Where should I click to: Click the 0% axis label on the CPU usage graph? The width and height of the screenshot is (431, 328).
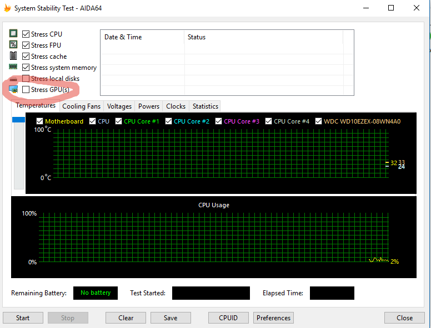pos(32,262)
